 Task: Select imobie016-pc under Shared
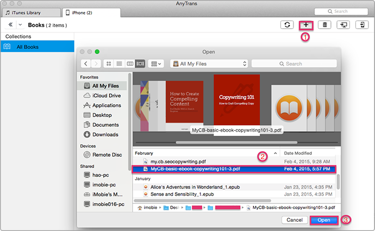pyautogui.click(x=104, y=204)
